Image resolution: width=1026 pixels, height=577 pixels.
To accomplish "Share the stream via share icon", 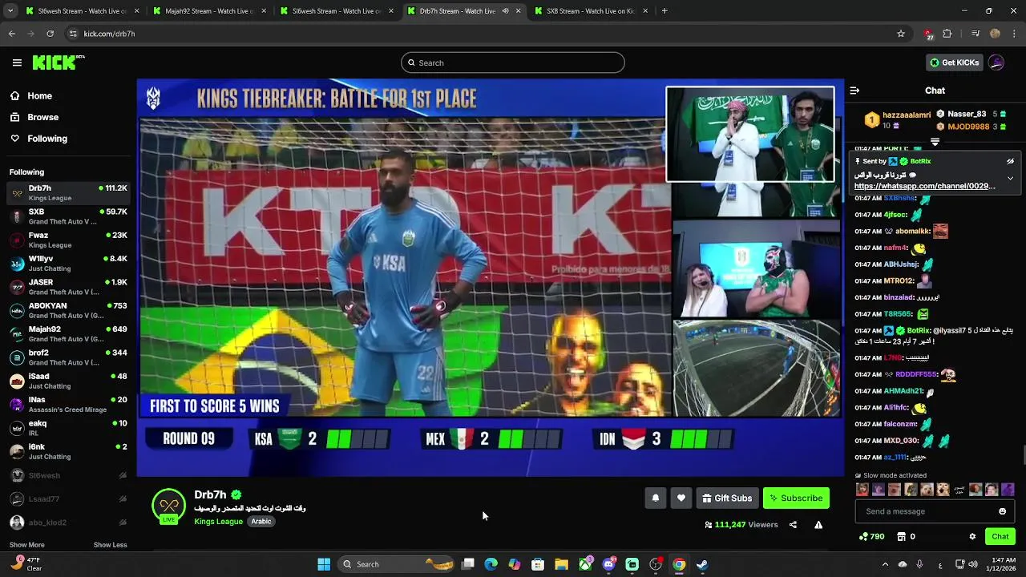I will coord(793,525).
